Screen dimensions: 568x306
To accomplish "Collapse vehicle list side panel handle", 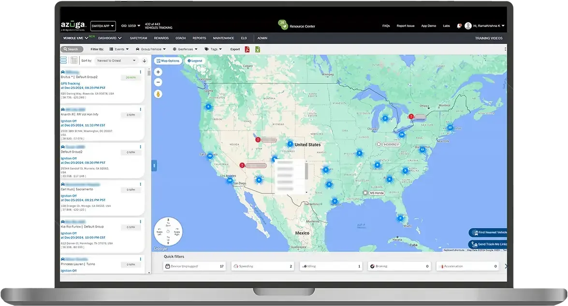I will (154, 166).
